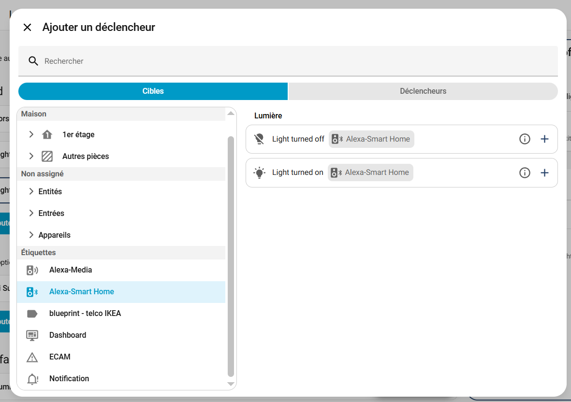Click the Notification bell icon
This screenshot has height=402, width=571.
pos(32,379)
